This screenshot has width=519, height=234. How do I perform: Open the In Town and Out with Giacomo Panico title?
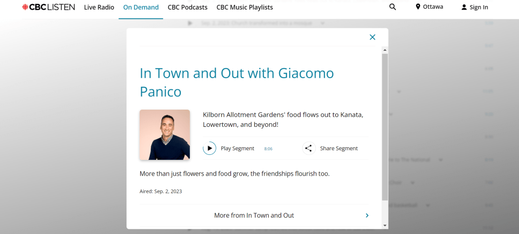coord(237,82)
